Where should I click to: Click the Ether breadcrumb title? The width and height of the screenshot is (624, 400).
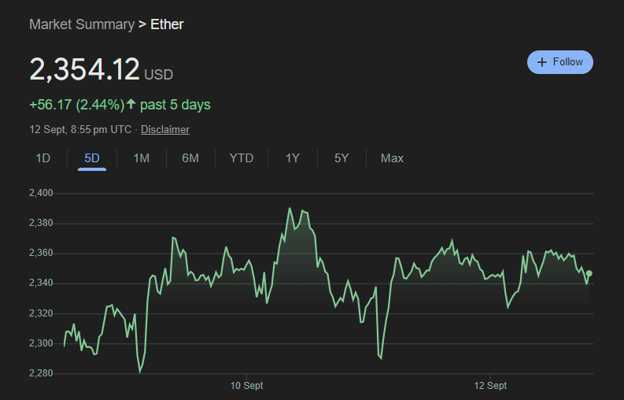click(167, 24)
